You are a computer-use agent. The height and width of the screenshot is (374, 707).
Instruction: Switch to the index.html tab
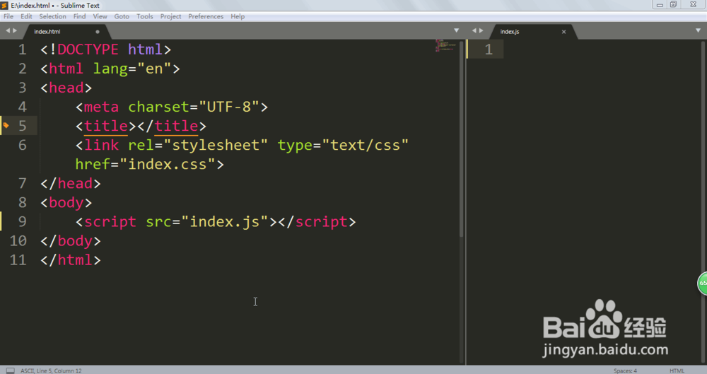pyautogui.click(x=63, y=32)
